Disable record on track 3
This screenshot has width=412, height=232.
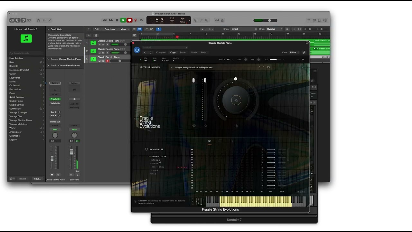[x=107, y=61]
